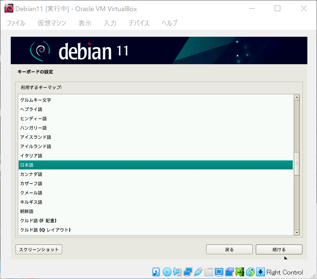Click the network adapters status icon

(188, 272)
